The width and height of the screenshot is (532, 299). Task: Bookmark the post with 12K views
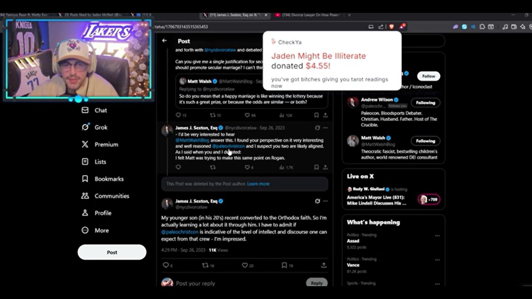click(x=316, y=115)
